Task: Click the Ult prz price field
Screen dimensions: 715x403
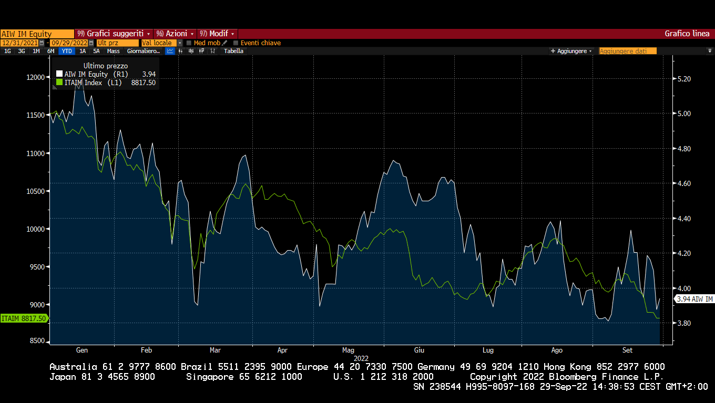Action: 117,43
